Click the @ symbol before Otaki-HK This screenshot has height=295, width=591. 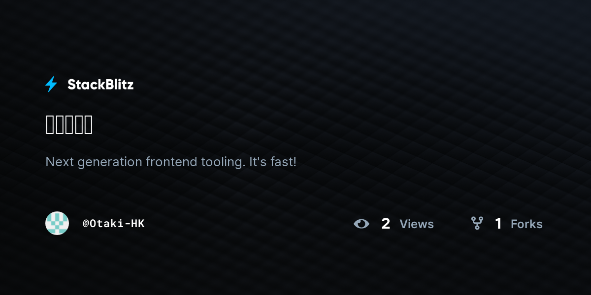click(x=86, y=224)
